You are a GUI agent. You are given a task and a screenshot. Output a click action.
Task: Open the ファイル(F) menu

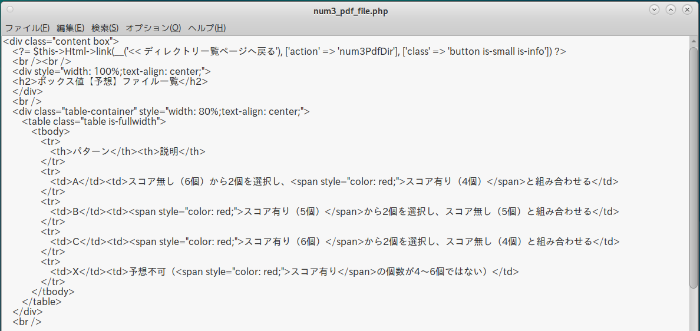click(27, 28)
